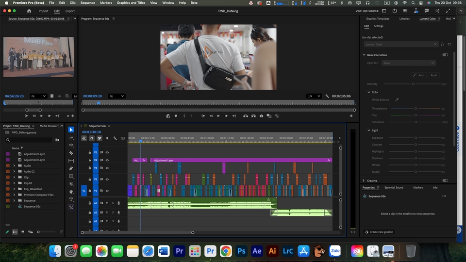This screenshot has height=262, width=466.
Task: Open timeline display settings wrench
Action: click(x=115, y=138)
